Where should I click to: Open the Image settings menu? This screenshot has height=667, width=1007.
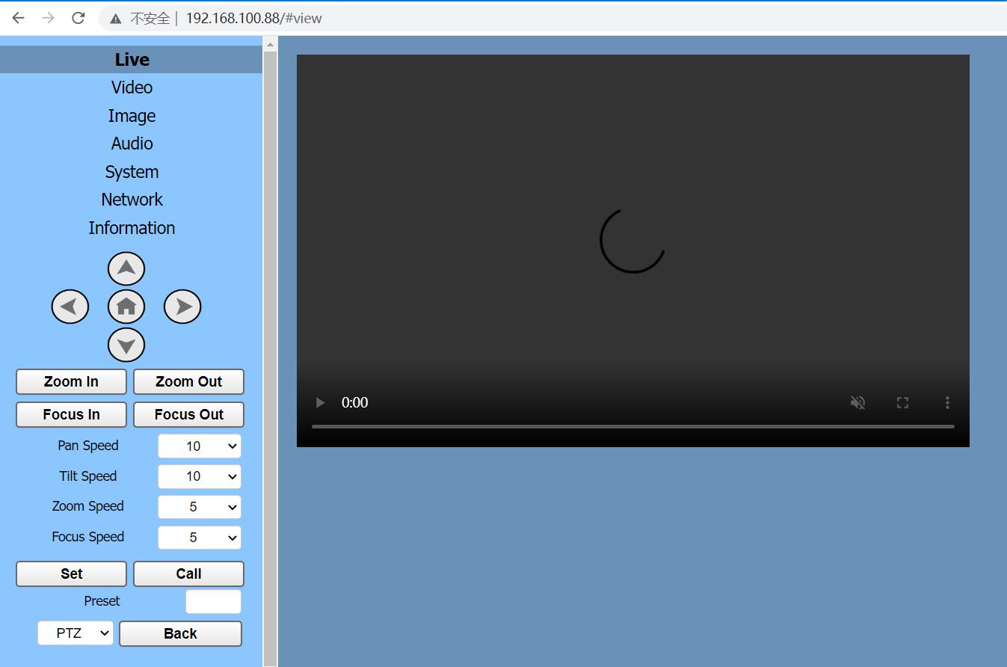pos(132,116)
